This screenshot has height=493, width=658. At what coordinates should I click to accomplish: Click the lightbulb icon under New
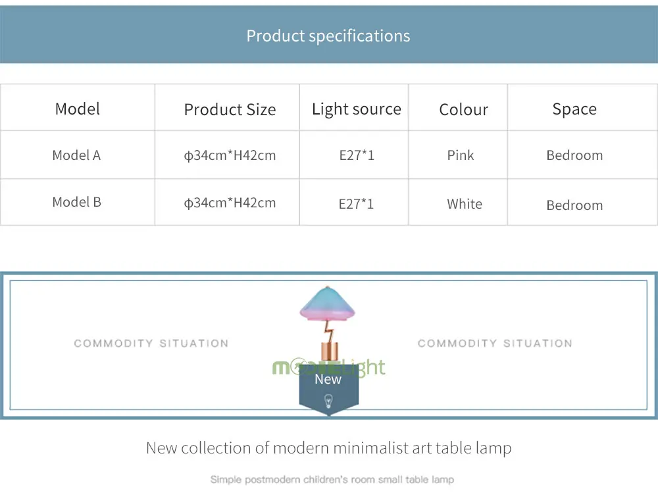point(328,401)
